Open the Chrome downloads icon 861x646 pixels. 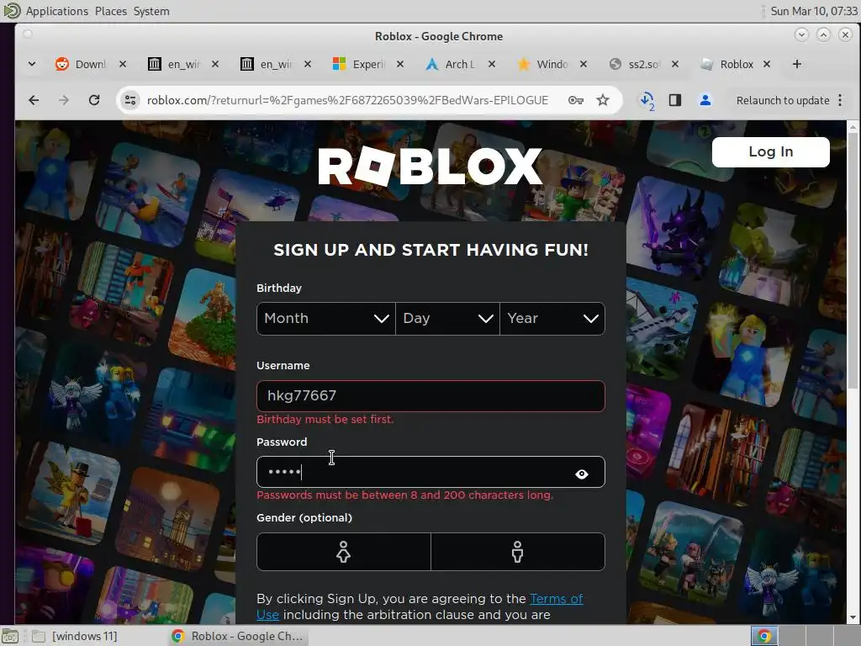(647, 101)
